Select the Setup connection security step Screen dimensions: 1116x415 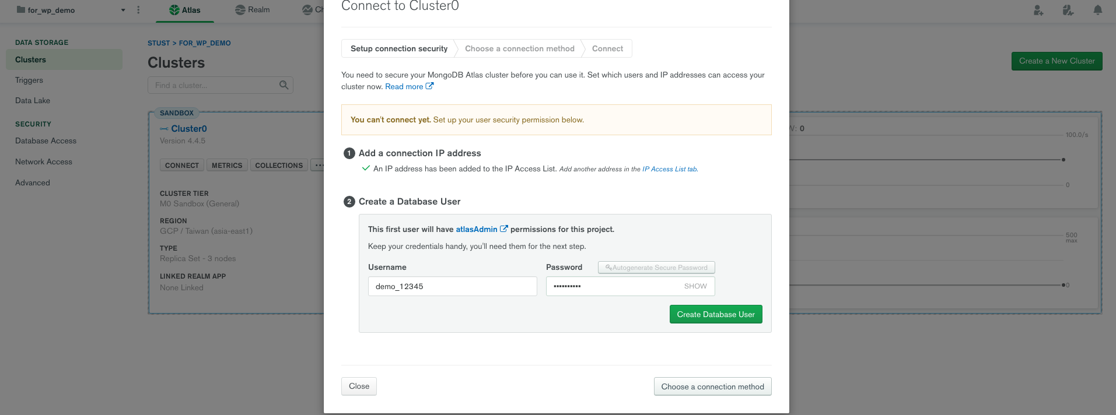click(x=399, y=48)
